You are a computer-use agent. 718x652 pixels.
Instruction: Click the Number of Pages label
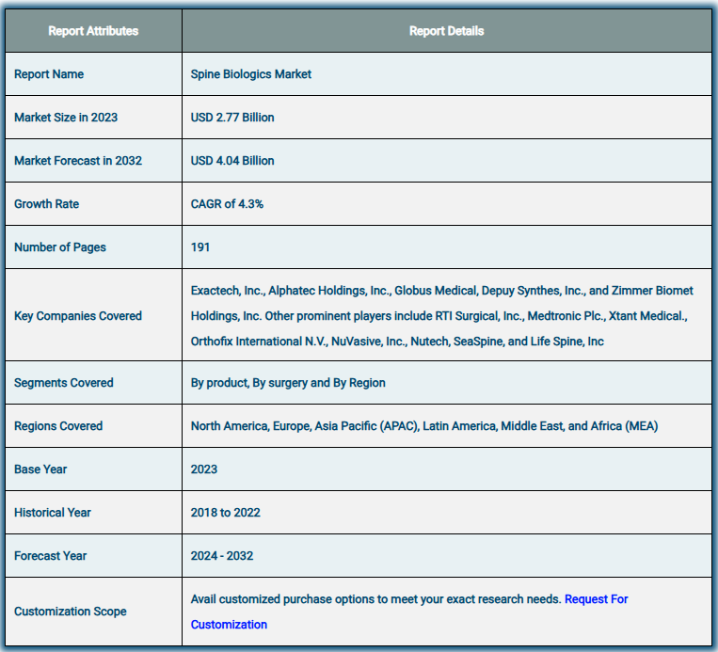click(x=60, y=247)
